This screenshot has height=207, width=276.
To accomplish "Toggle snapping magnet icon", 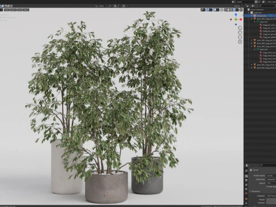I will [115, 6].
